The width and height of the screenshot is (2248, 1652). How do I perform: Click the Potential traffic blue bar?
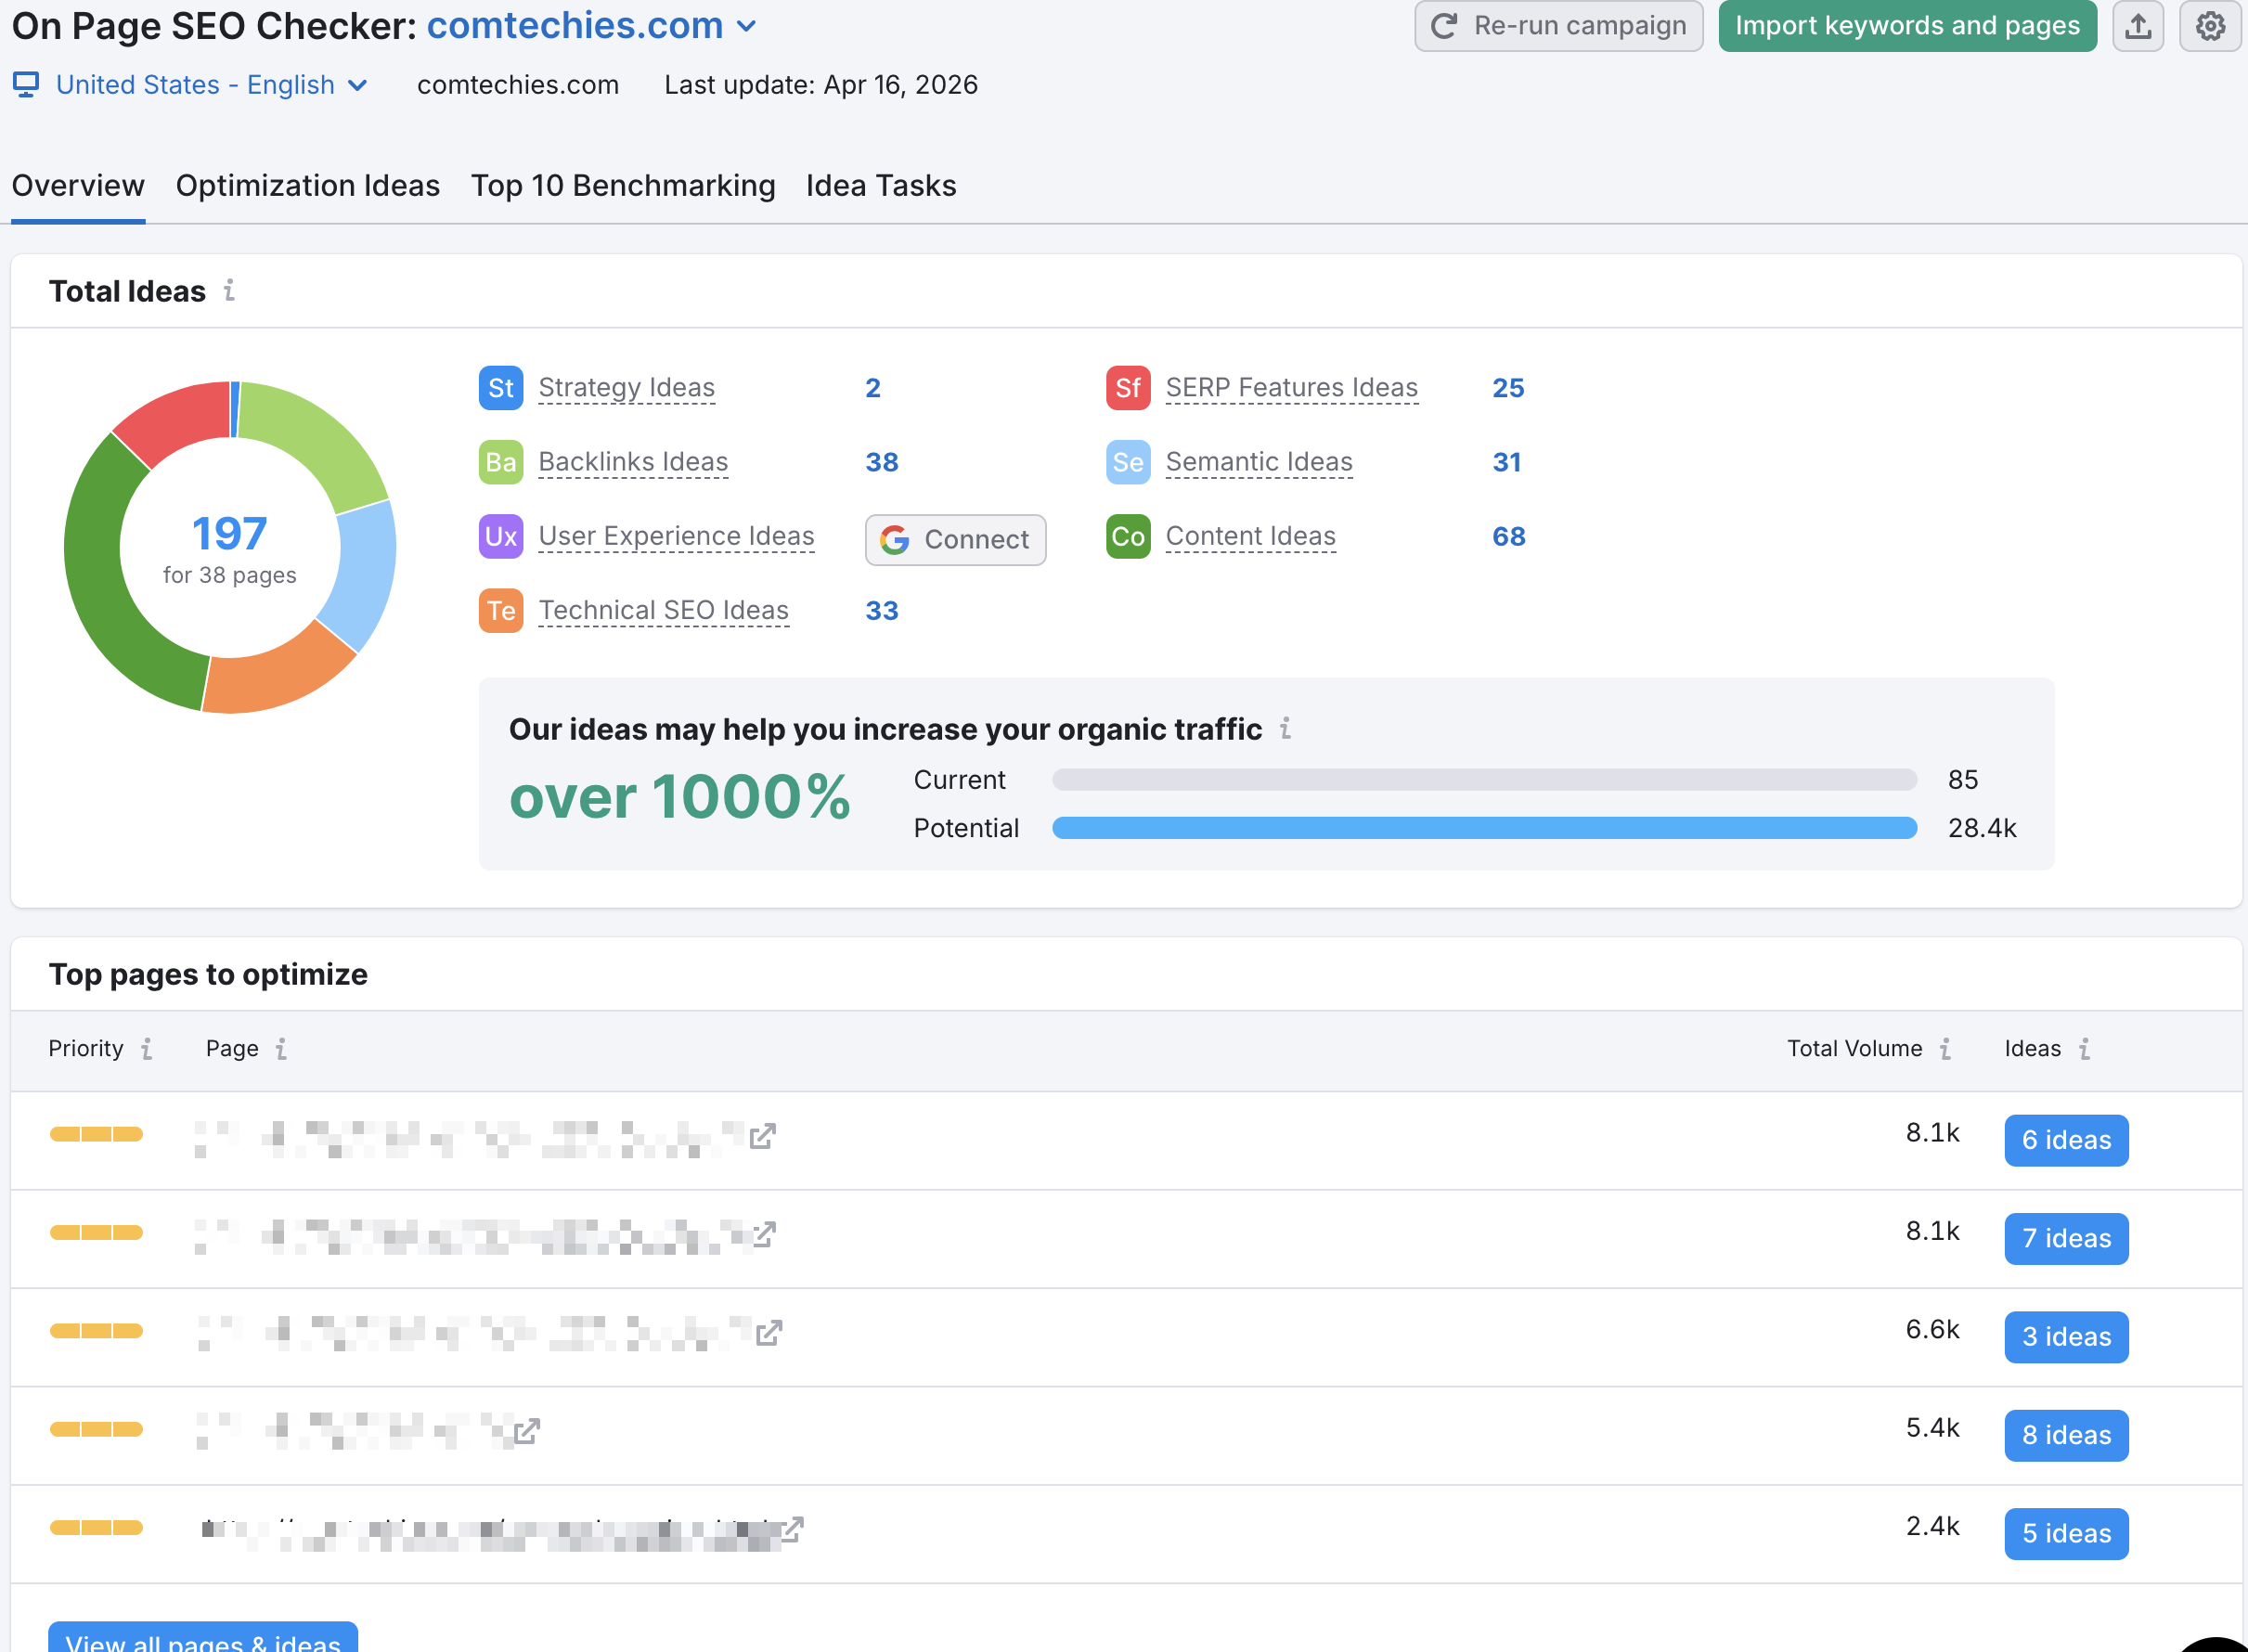(x=1484, y=828)
